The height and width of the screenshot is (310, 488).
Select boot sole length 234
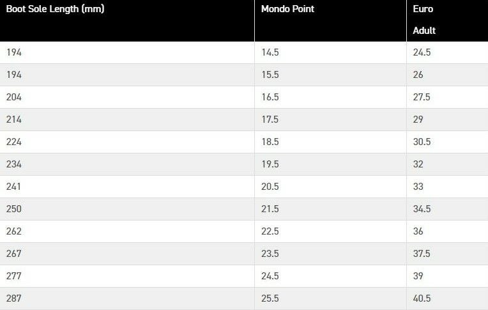coord(14,164)
